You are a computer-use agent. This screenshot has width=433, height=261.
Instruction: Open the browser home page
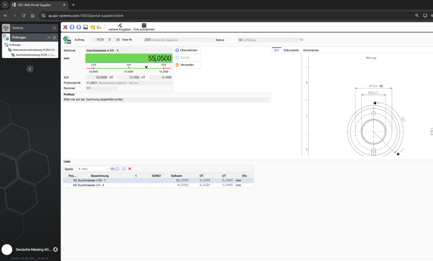[32, 16]
